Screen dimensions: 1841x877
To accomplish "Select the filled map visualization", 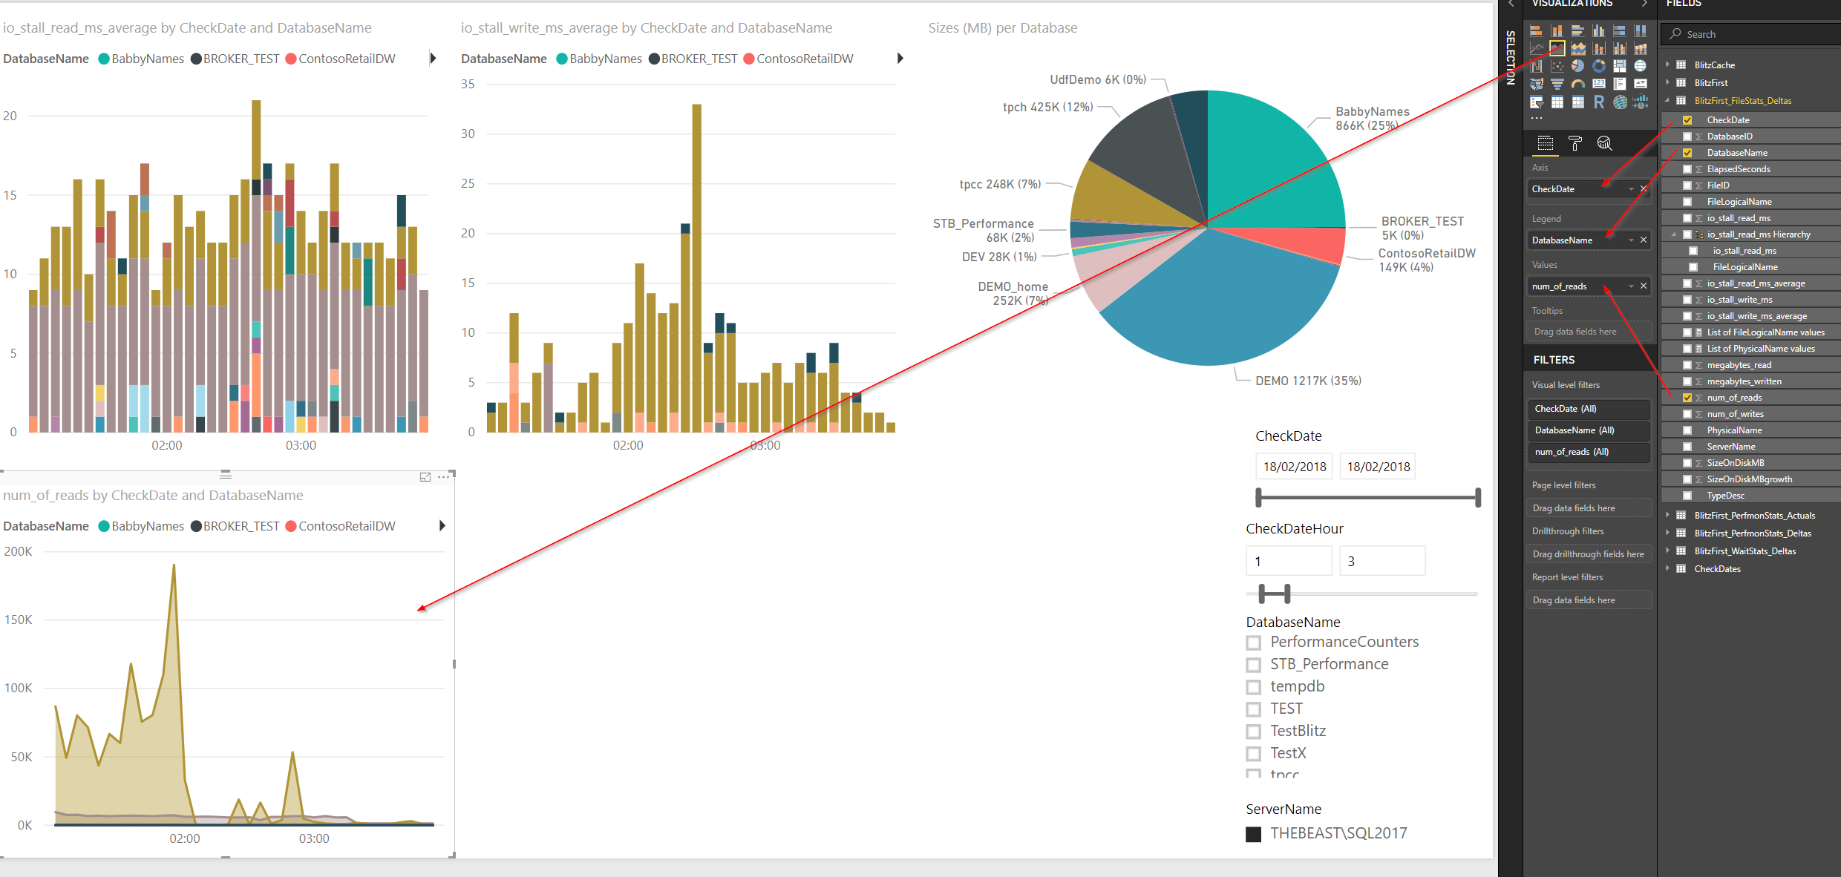I will [x=1537, y=84].
